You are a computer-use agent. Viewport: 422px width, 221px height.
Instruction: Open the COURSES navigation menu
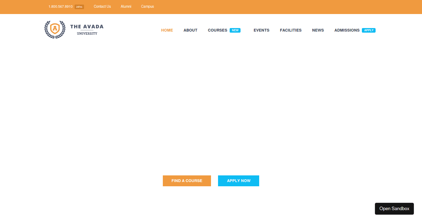point(217,30)
